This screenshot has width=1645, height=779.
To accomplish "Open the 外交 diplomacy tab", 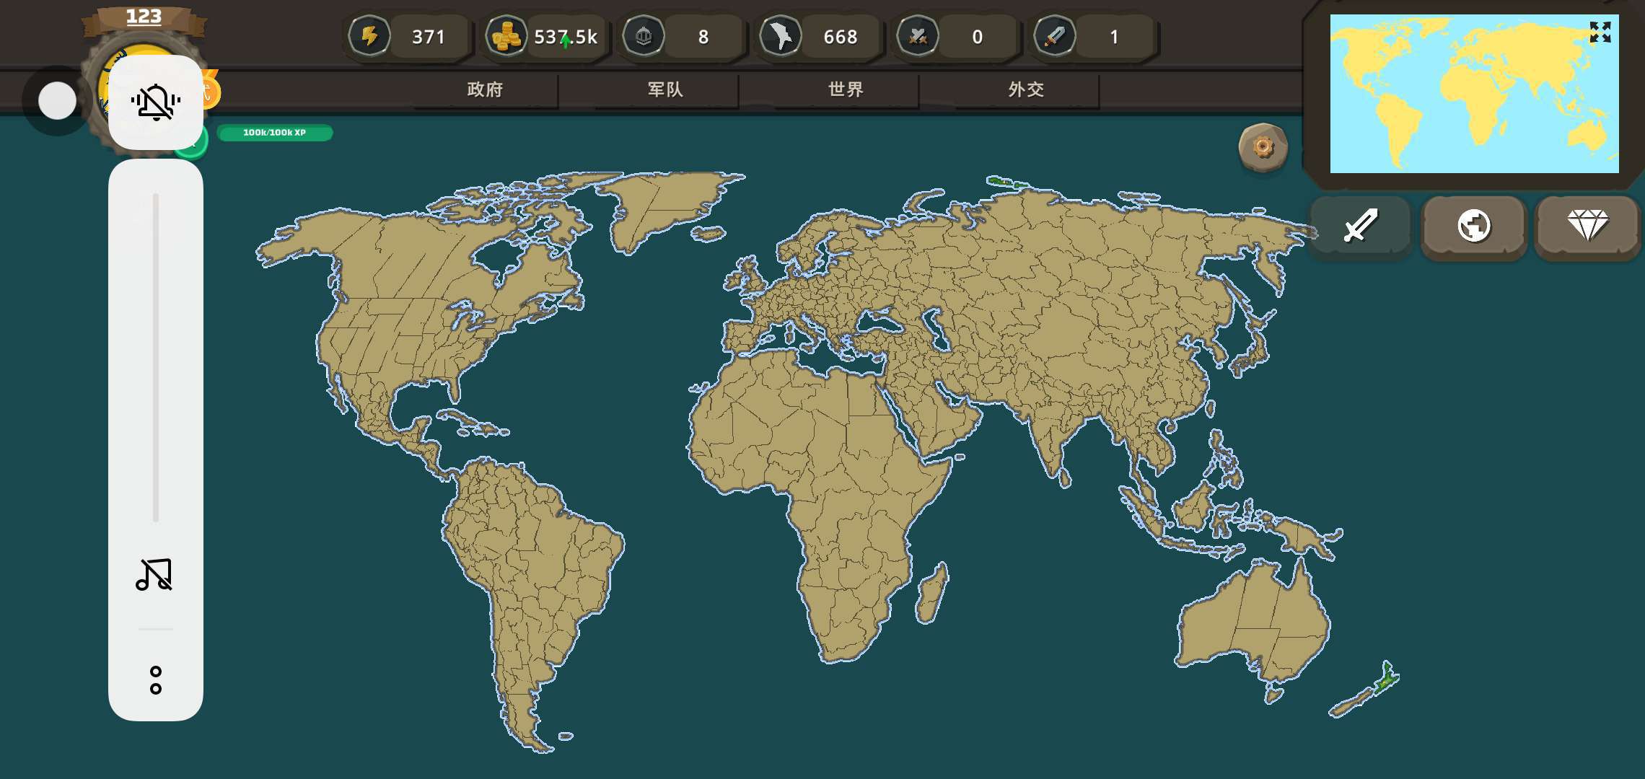I will click(1026, 89).
